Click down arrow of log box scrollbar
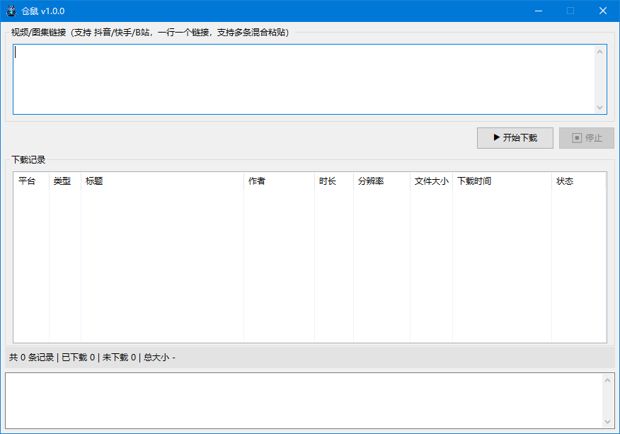Image resolution: width=620 pixels, height=434 pixels. [x=608, y=422]
